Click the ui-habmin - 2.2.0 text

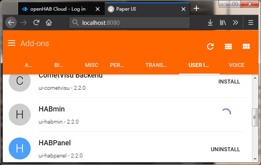click(x=59, y=122)
